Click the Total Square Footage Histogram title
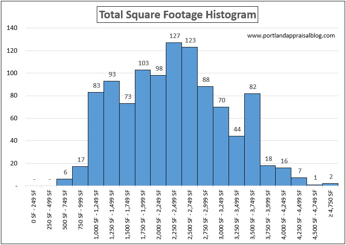Viewport: 346px width, 245px height. [x=177, y=15]
